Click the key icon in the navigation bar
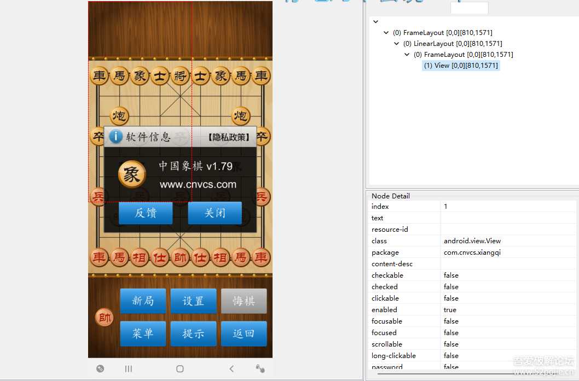Image resolution: width=579 pixels, height=381 pixels. 260,368
